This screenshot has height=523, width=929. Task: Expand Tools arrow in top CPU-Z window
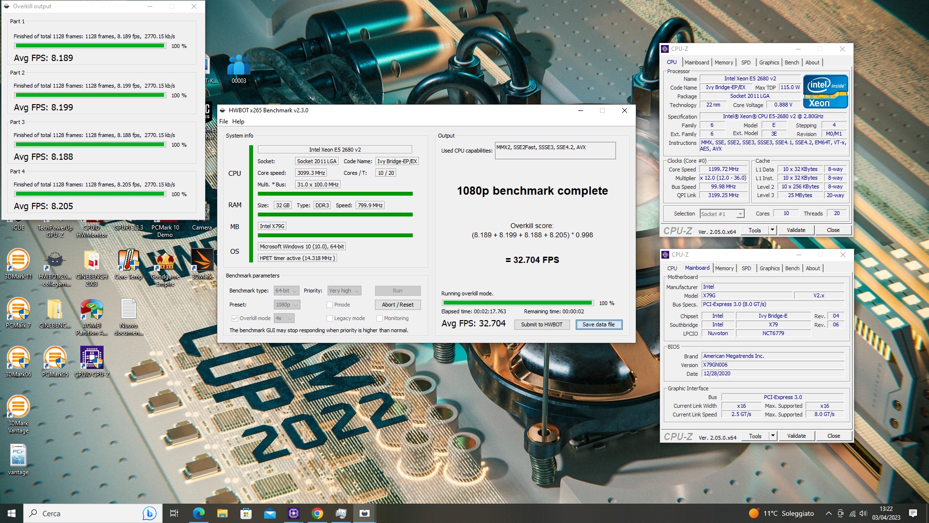(773, 230)
